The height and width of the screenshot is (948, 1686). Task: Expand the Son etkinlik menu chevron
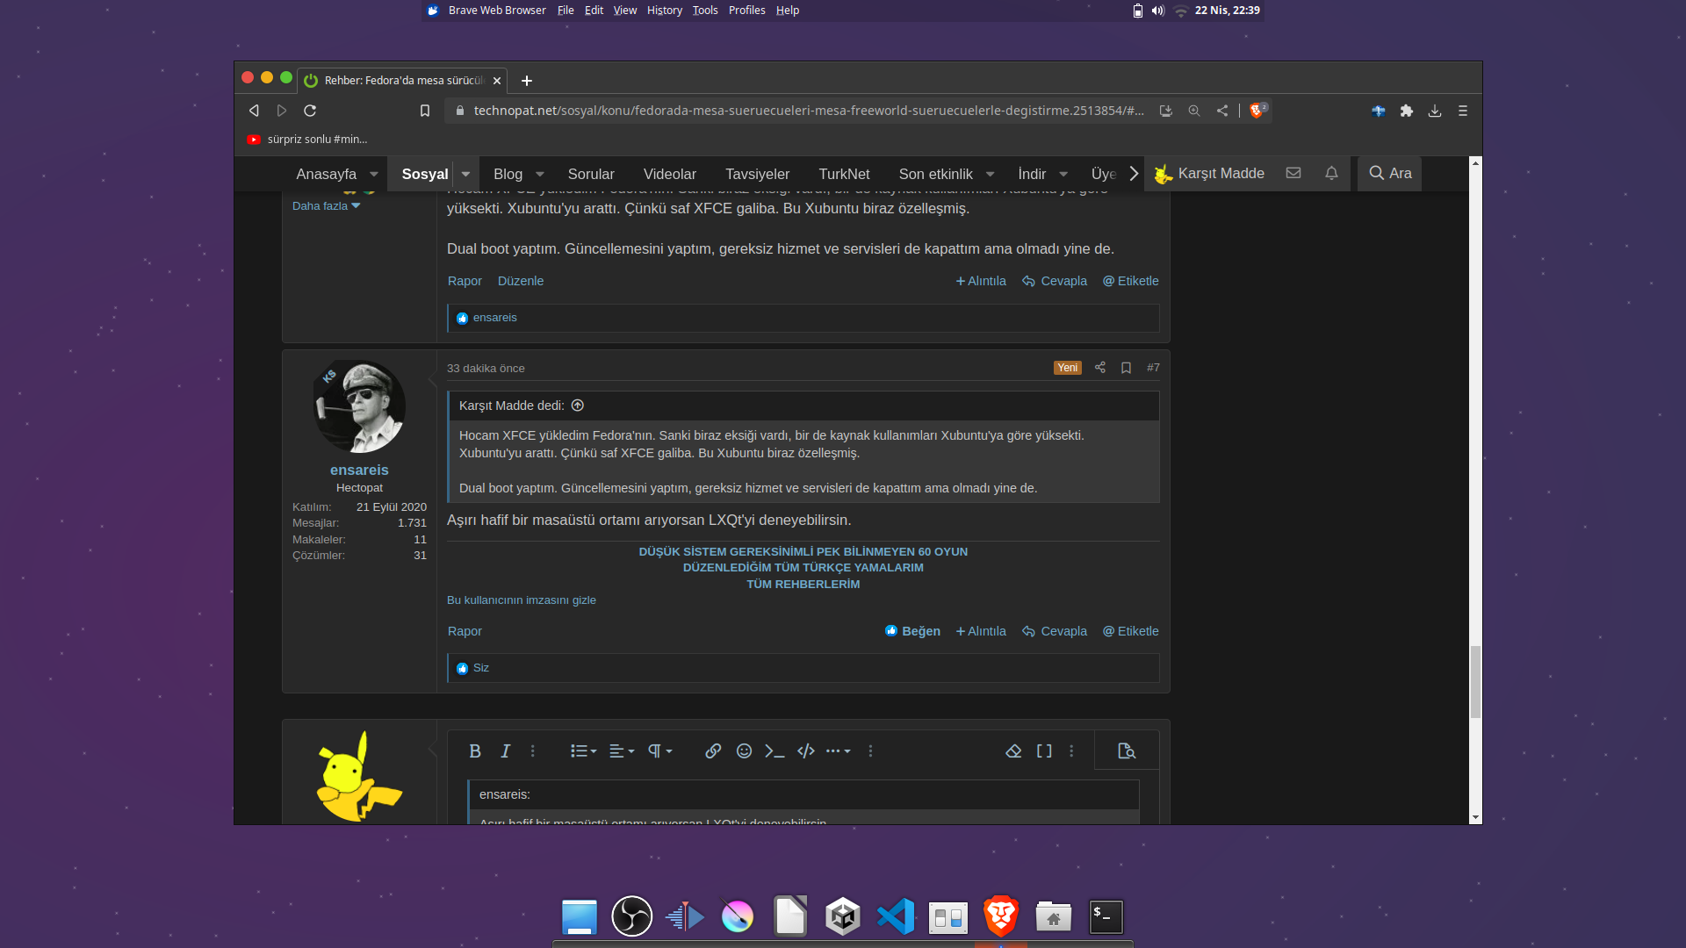[x=989, y=174]
